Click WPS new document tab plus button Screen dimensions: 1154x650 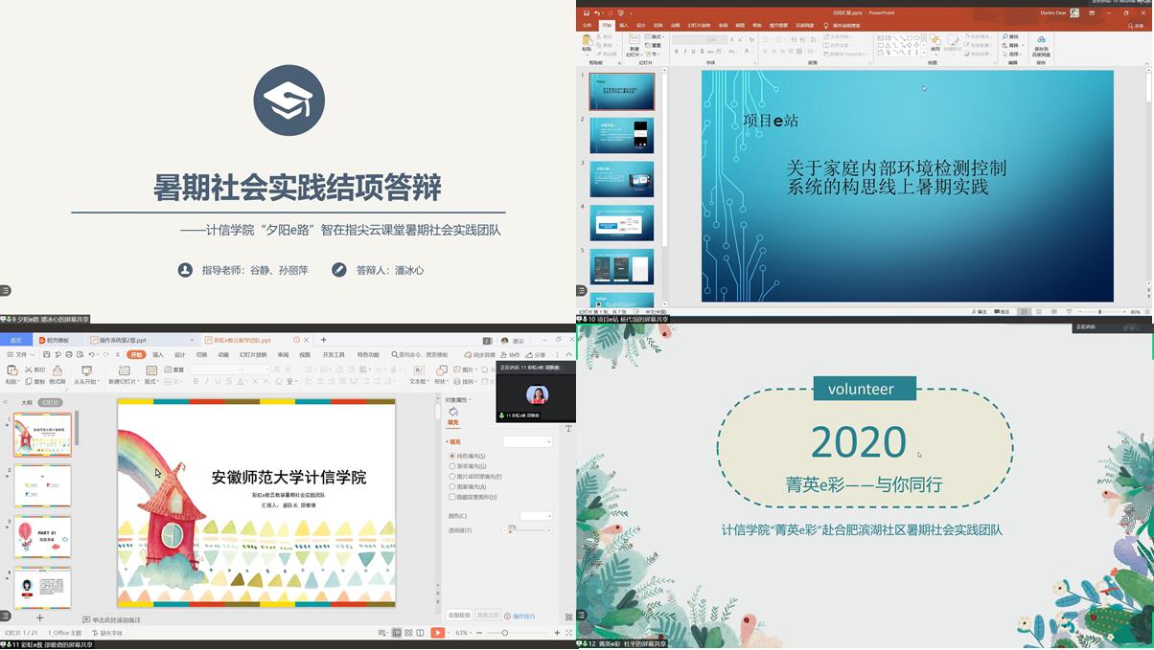(323, 340)
